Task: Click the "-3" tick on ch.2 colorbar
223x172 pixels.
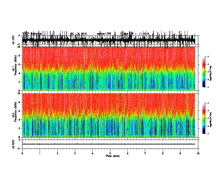Action: 208,103
